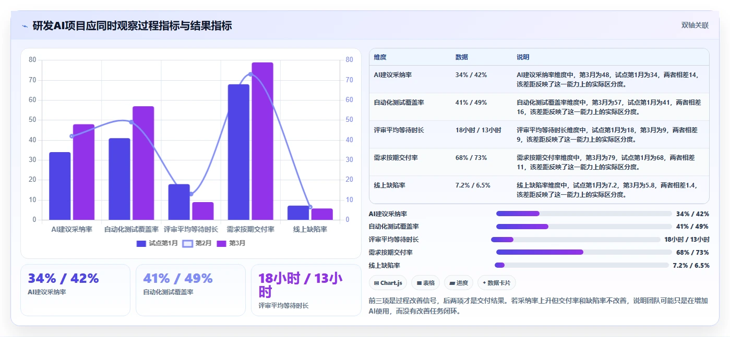730x337 pixels.
Task: Click the 第3月 bar for AI建议采纳率
Action: click(x=83, y=172)
